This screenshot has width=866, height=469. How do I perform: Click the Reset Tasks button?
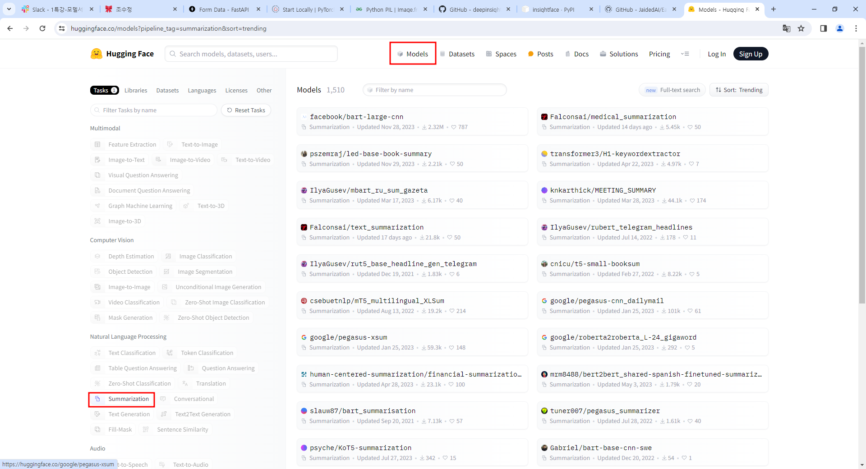pyautogui.click(x=246, y=110)
